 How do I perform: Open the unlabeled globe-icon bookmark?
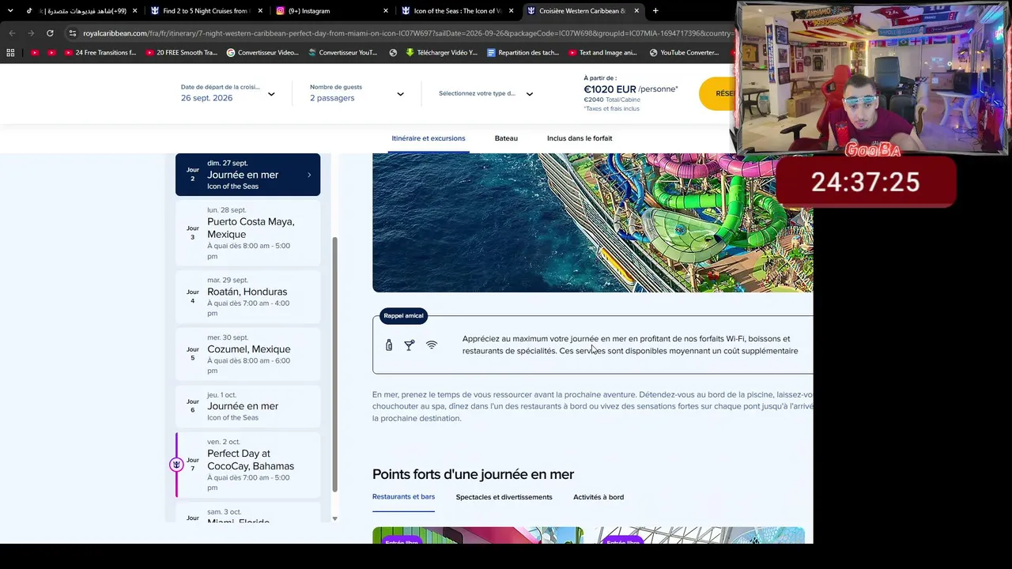(393, 53)
